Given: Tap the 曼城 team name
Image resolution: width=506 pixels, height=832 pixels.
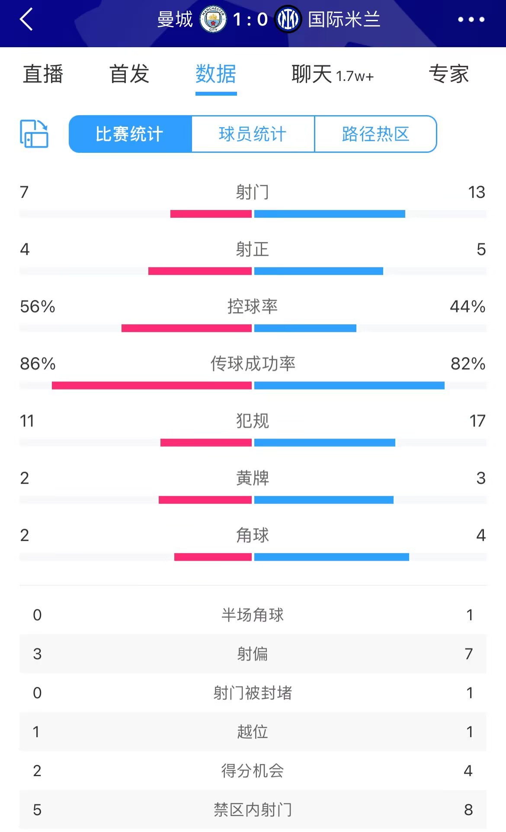Looking at the screenshot, I should 175,19.
